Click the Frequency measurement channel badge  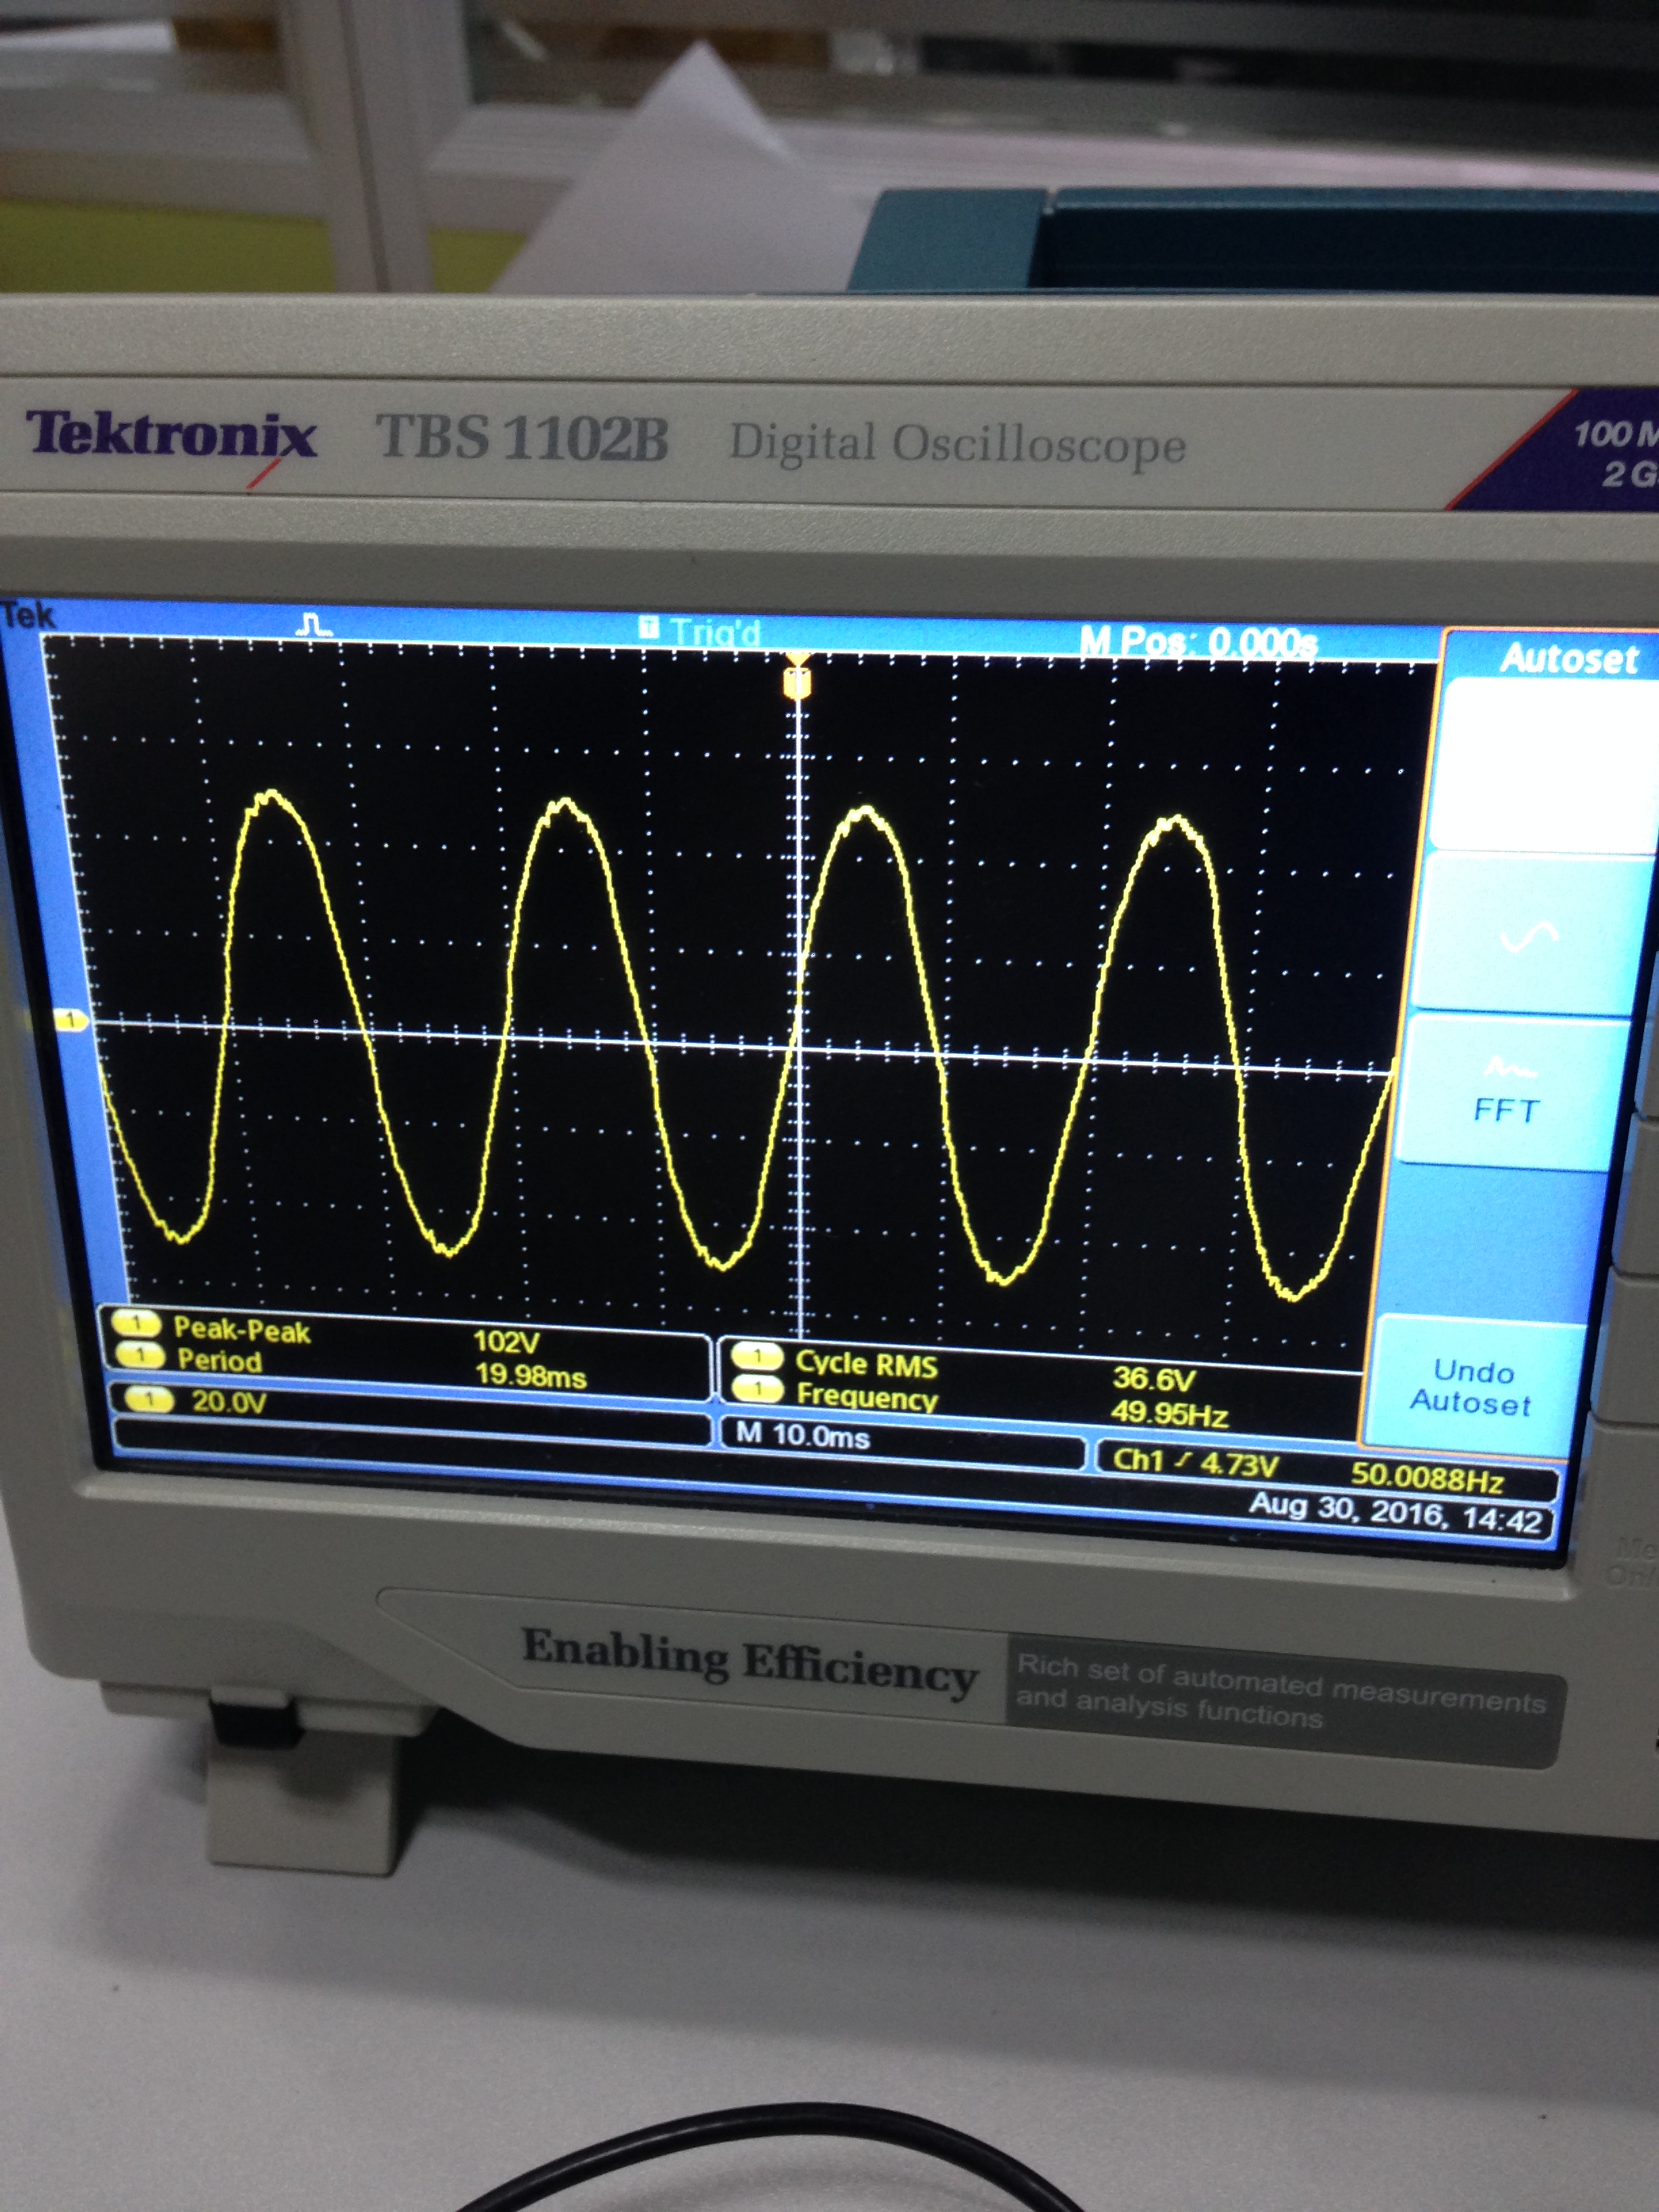click(757, 1389)
